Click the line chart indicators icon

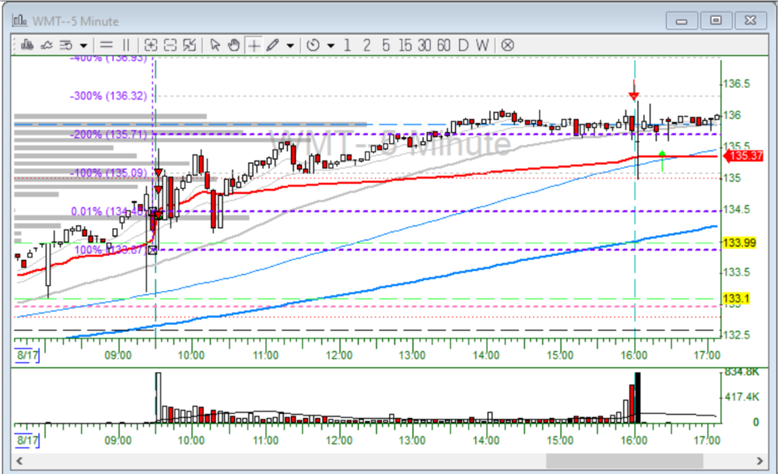point(46,45)
